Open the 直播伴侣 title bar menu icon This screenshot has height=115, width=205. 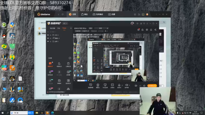[x=147, y=24]
